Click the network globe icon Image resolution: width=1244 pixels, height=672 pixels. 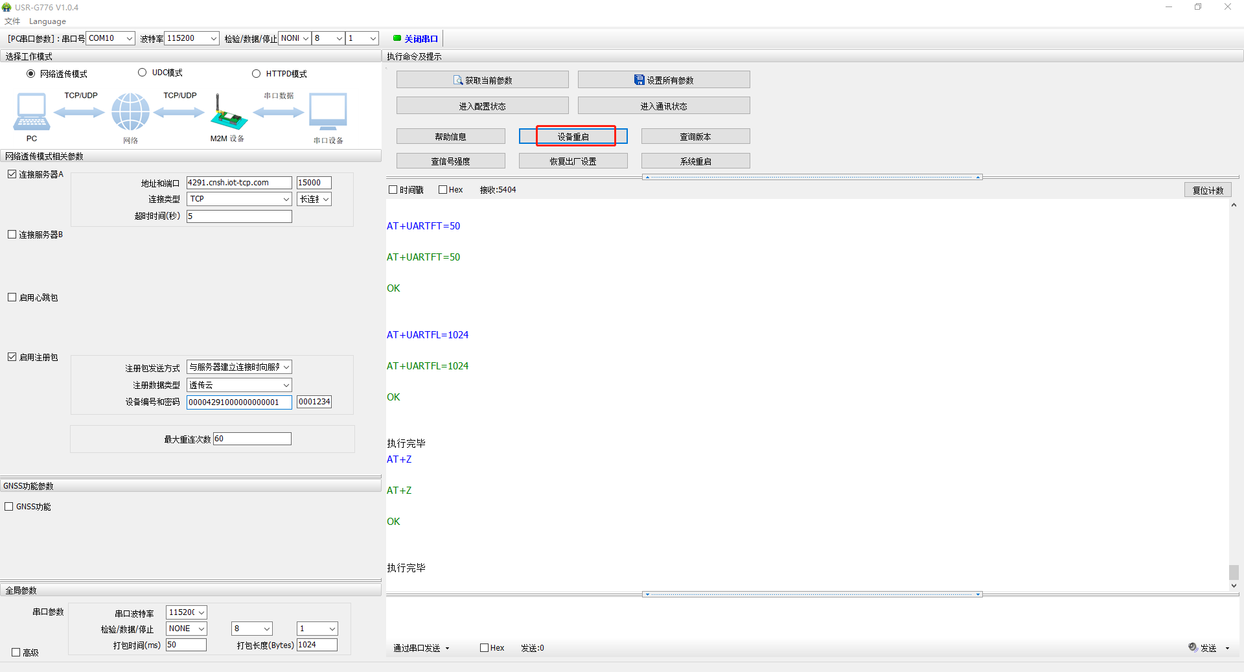click(130, 111)
